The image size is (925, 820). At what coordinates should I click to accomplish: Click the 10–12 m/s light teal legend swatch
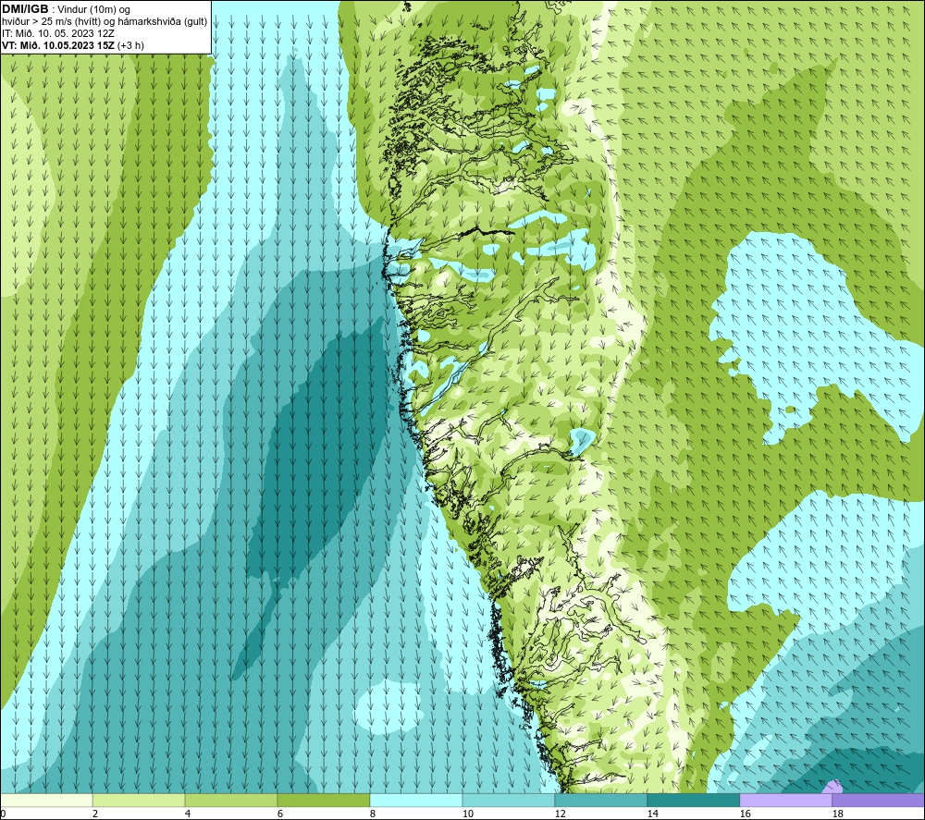tap(509, 800)
